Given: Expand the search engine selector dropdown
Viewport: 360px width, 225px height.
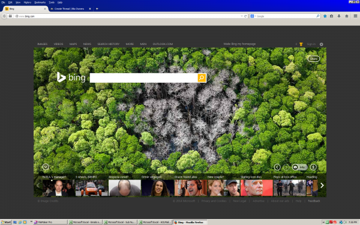Looking at the screenshot, I should 253,16.
